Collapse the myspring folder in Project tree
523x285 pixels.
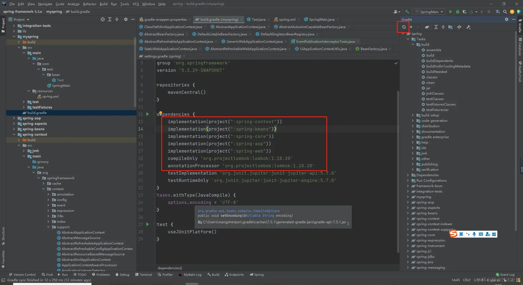pos(14,36)
